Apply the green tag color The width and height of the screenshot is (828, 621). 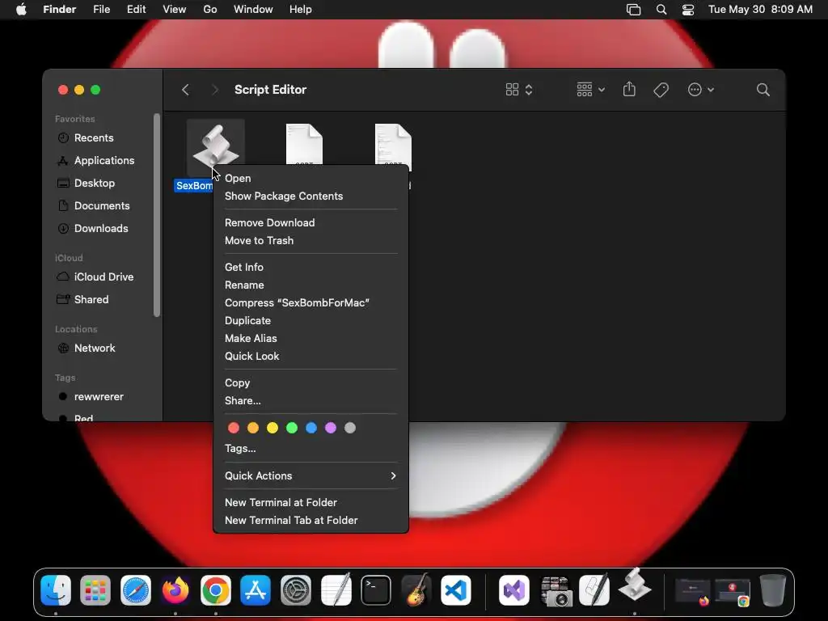click(x=291, y=428)
